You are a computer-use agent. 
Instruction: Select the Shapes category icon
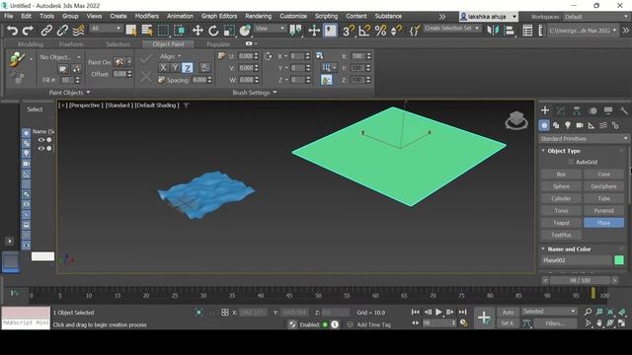556,125
